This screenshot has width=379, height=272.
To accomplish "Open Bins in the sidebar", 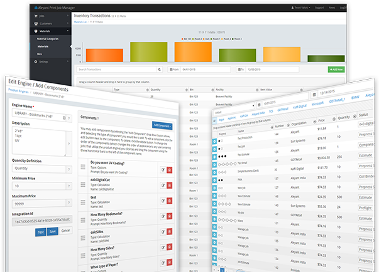I will (x=40, y=54).
